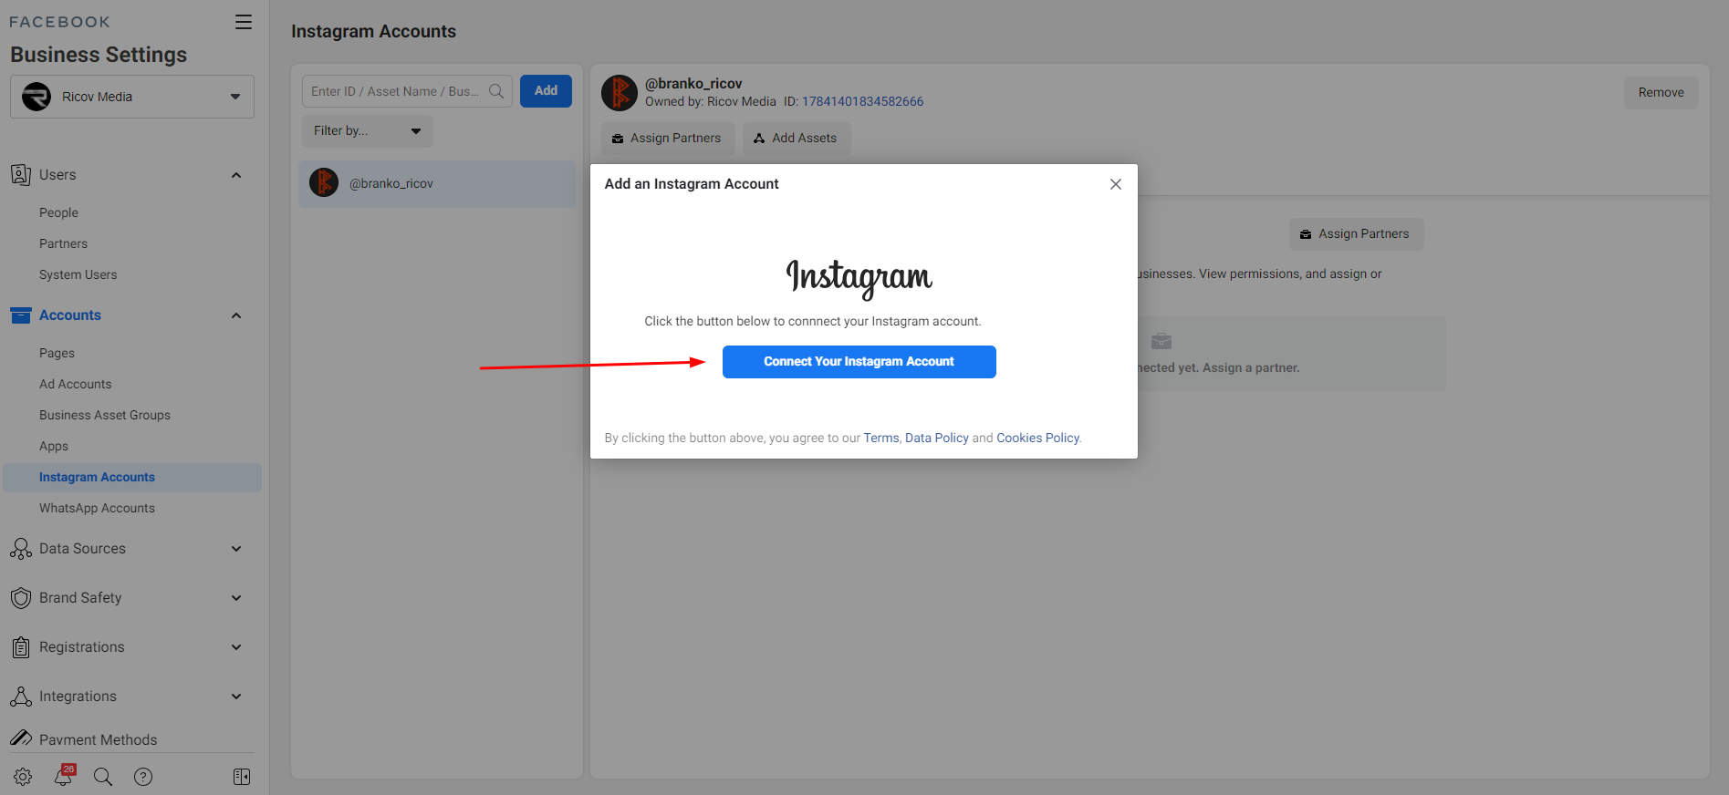1729x795 pixels.
Task: Click the Data Sources icon
Action: click(x=21, y=549)
